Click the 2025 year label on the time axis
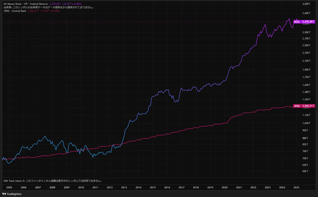This screenshot has width=318, height=197. click(x=296, y=187)
